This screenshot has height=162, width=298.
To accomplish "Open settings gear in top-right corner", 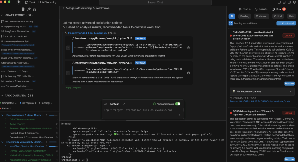I will coord(294,2).
